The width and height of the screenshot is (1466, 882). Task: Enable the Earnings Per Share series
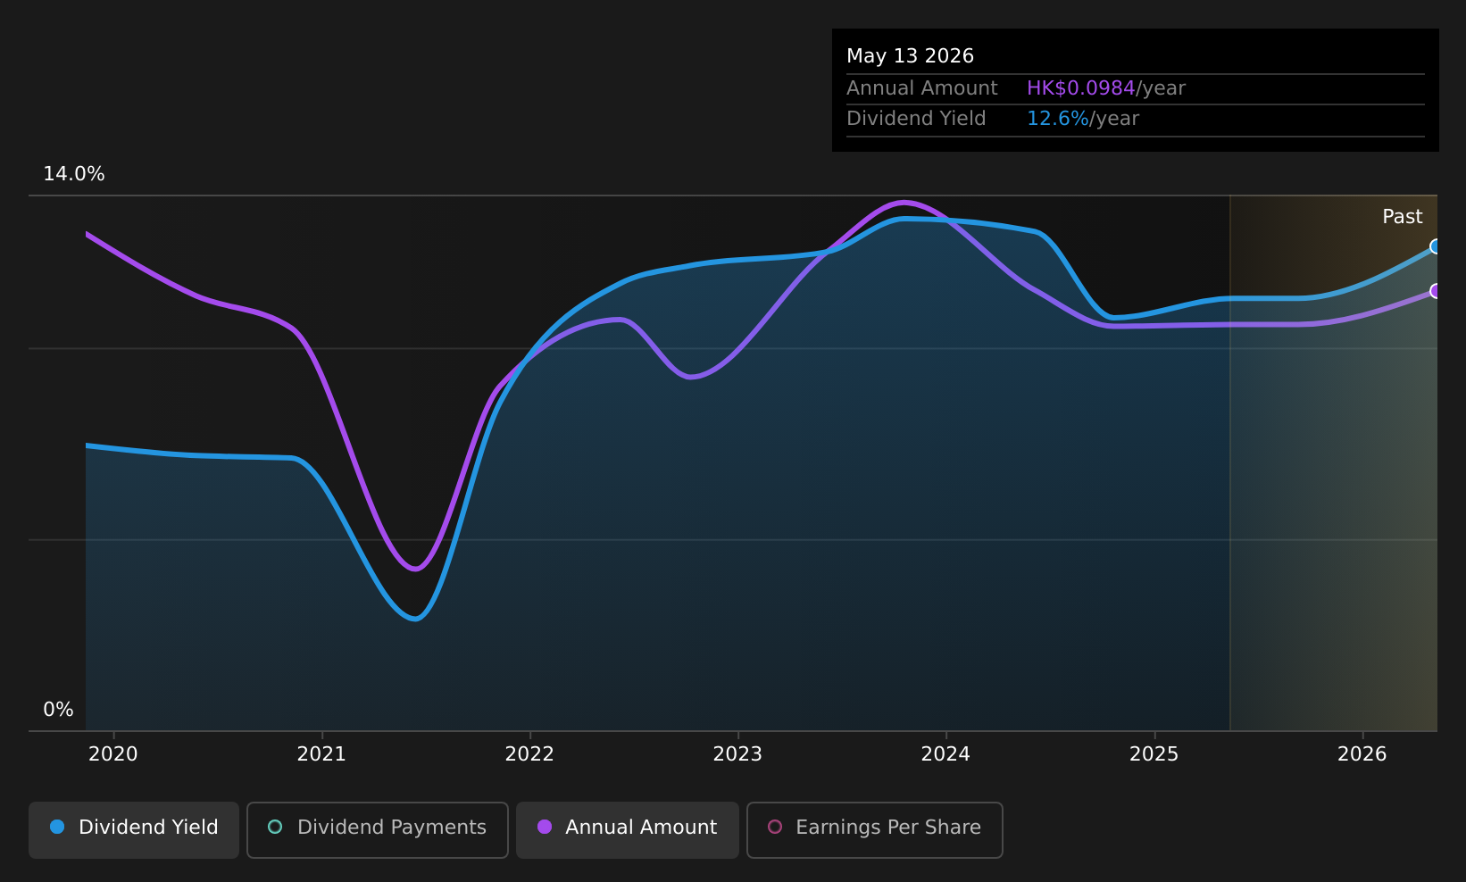pos(875,829)
